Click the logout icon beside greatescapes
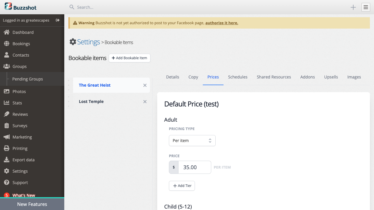 58,20
